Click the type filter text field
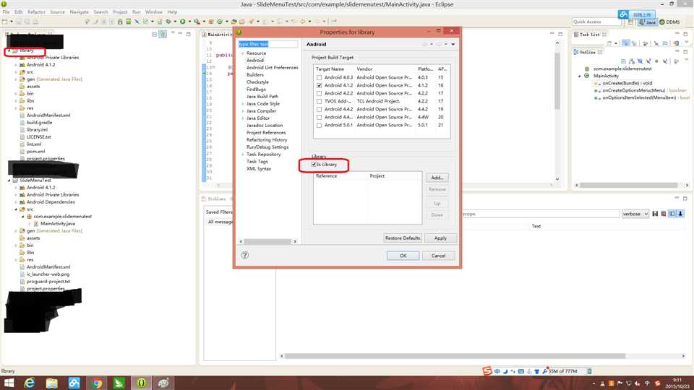This screenshot has height=390, width=694. point(267,44)
